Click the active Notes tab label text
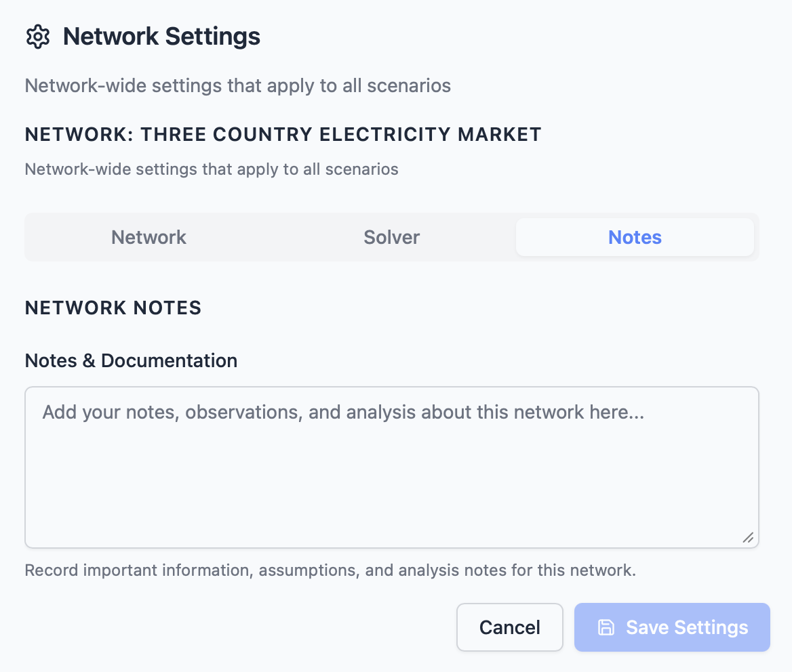 tap(635, 237)
